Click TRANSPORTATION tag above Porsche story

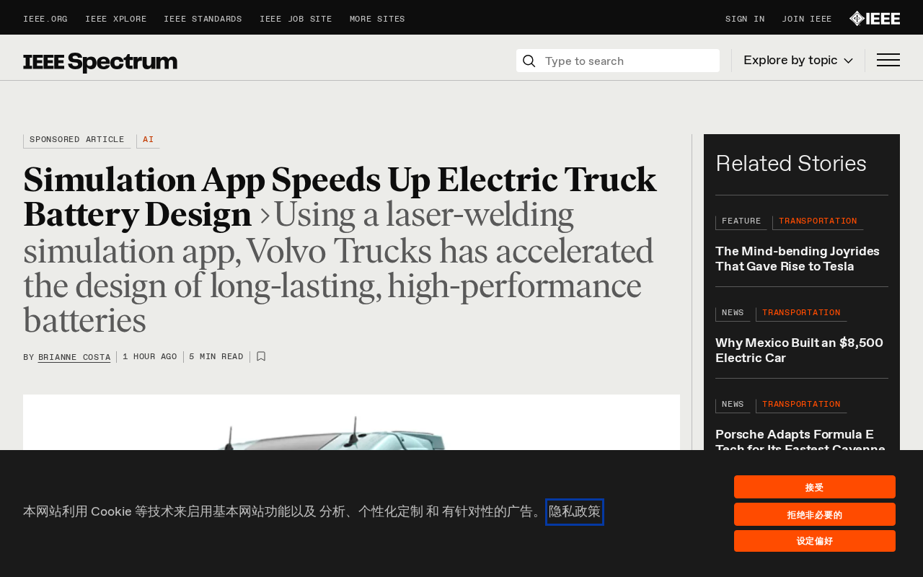pos(801,405)
